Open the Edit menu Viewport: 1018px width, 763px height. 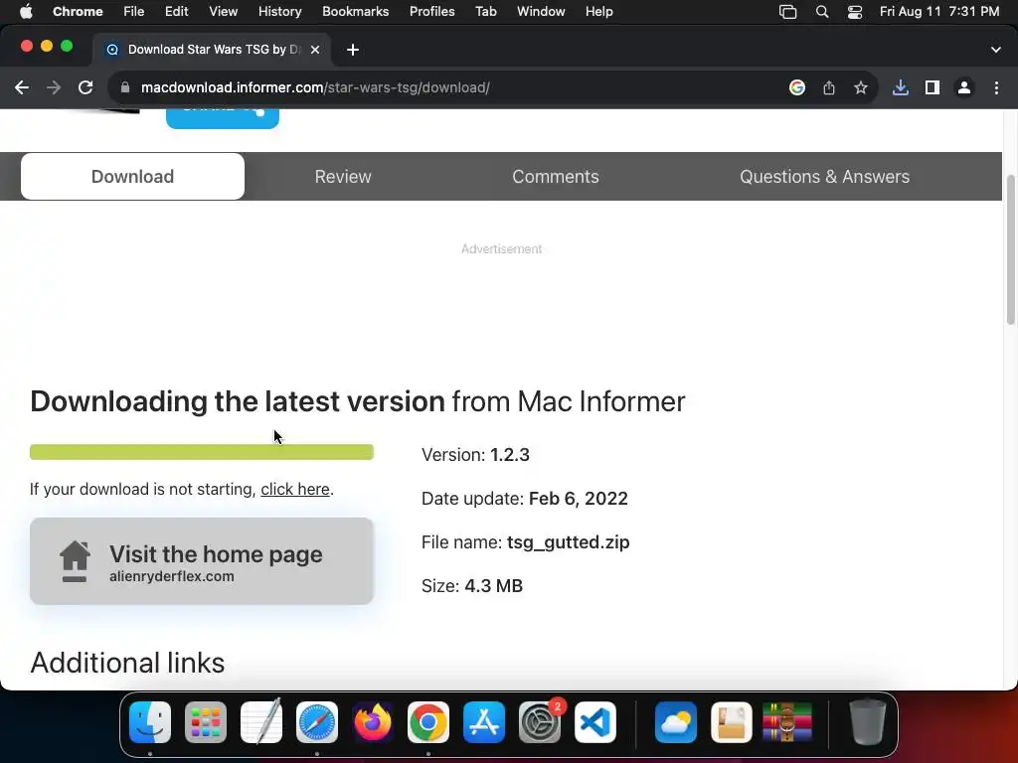[x=176, y=12]
